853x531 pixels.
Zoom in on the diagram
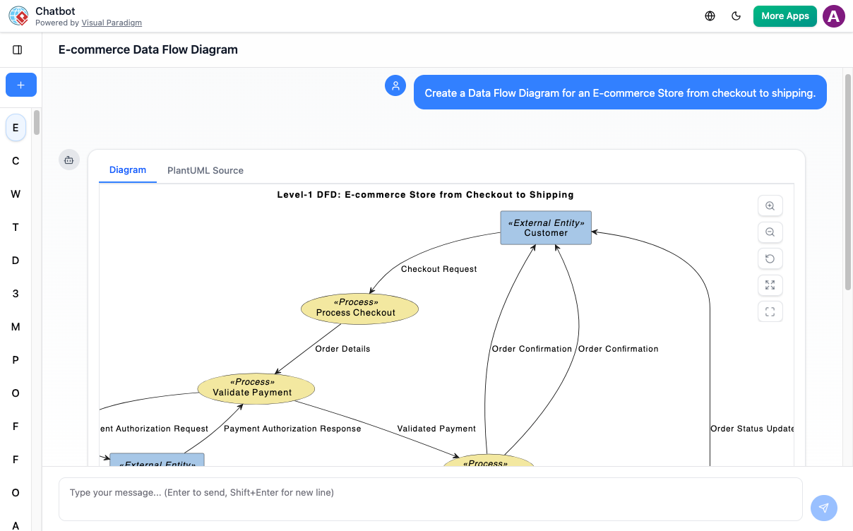click(770, 205)
